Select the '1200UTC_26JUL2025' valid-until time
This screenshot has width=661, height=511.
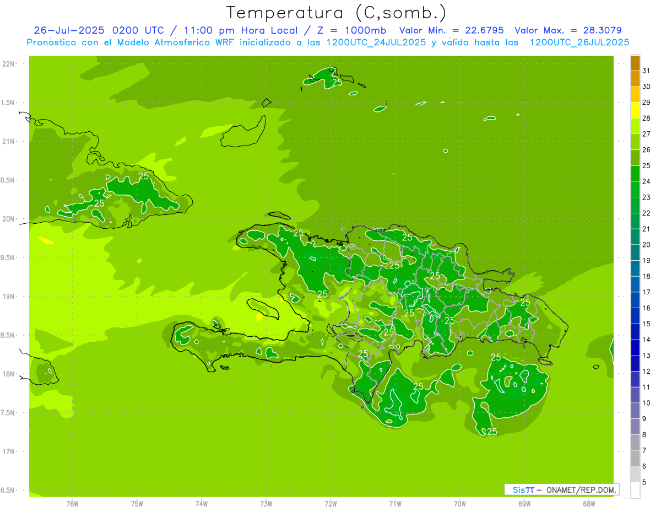(579, 42)
